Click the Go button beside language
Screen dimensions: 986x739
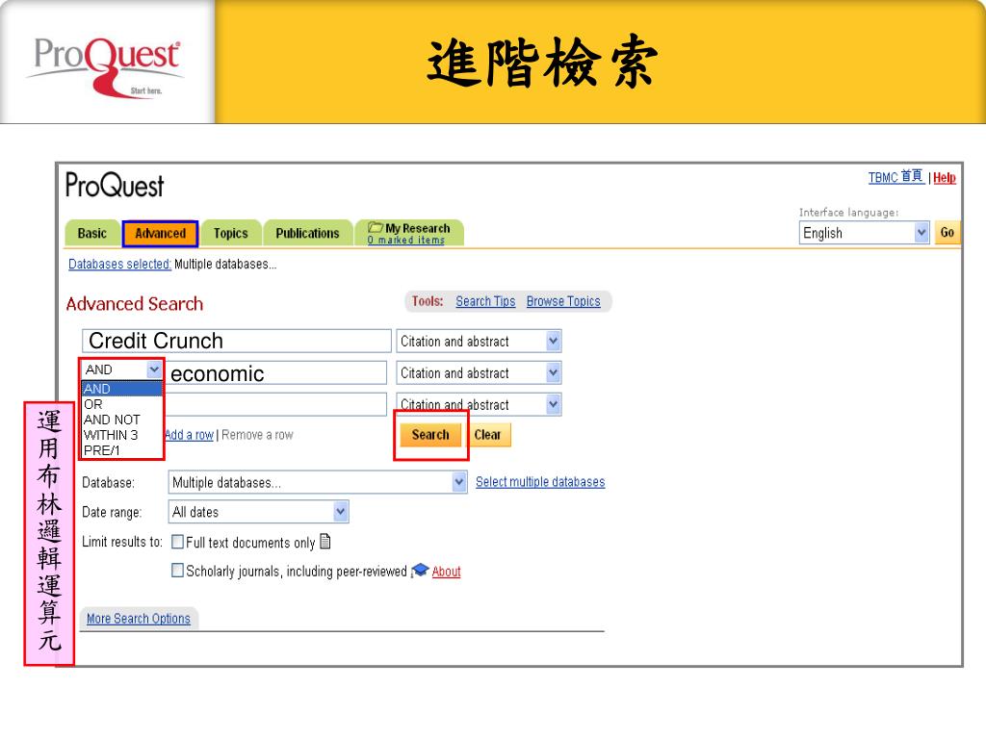947,233
